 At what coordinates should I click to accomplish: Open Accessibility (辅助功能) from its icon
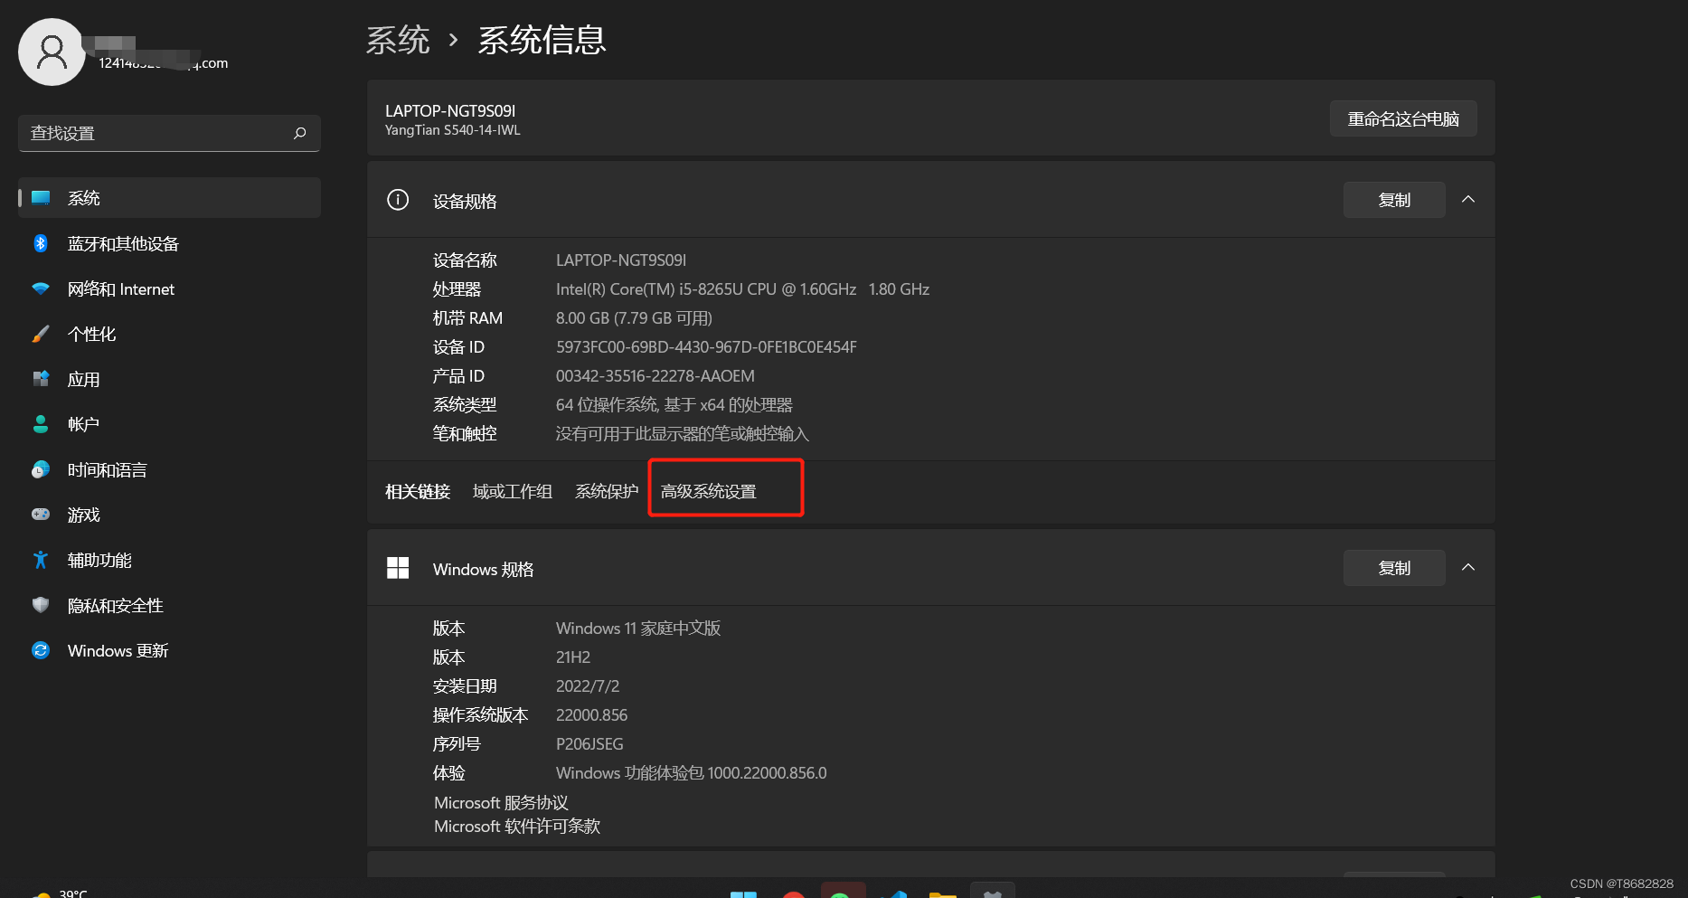pos(41,560)
